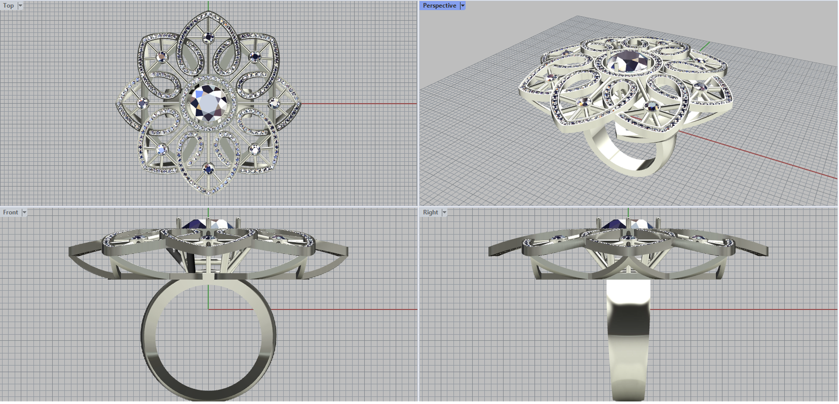Pick the small gem in the leftmost petal, Top view
This screenshot has height=404, width=839.
click(x=143, y=103)
